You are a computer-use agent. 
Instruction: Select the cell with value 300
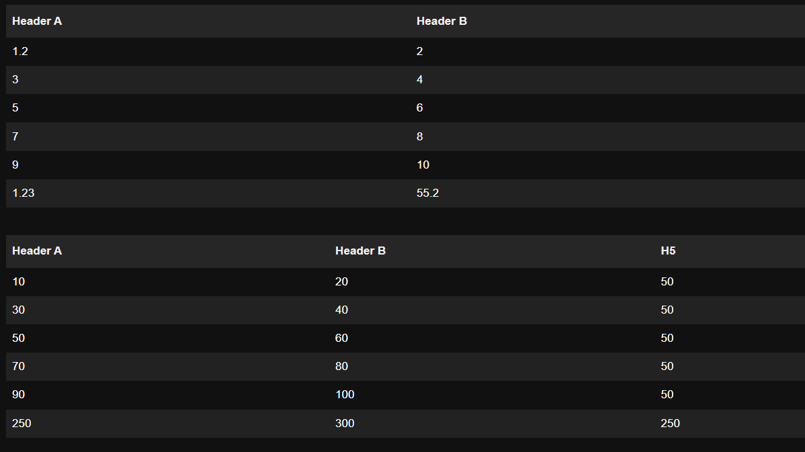[345, 423]
